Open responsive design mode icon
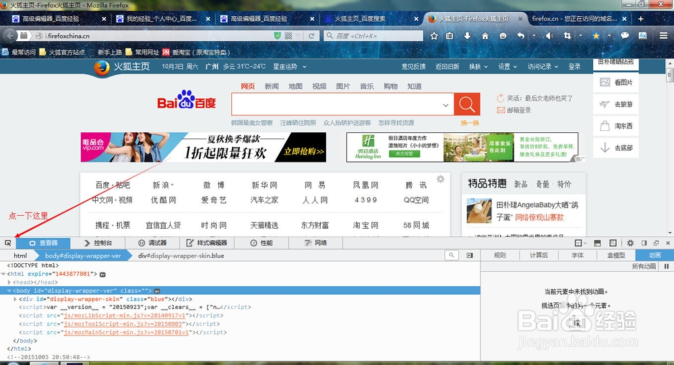The image size is (674, 365). (x=613, y=243)
